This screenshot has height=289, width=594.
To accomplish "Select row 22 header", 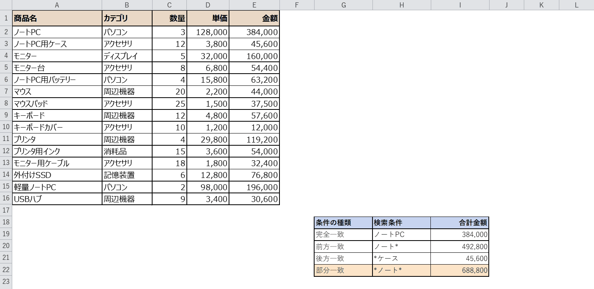I will tap(6, 270).
